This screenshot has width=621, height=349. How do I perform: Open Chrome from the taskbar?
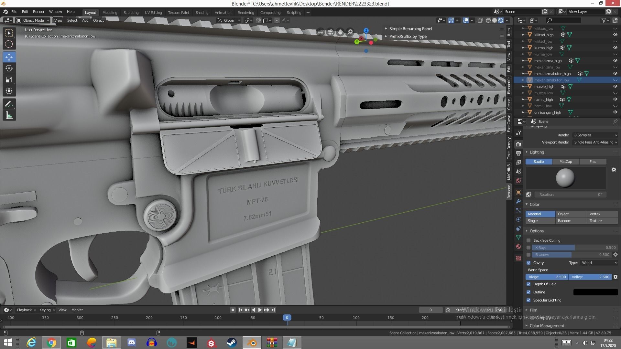click(51, 343)
